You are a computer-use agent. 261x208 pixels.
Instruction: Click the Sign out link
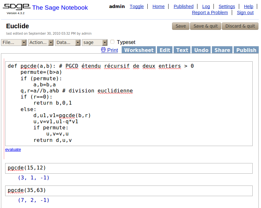(245, 13)
